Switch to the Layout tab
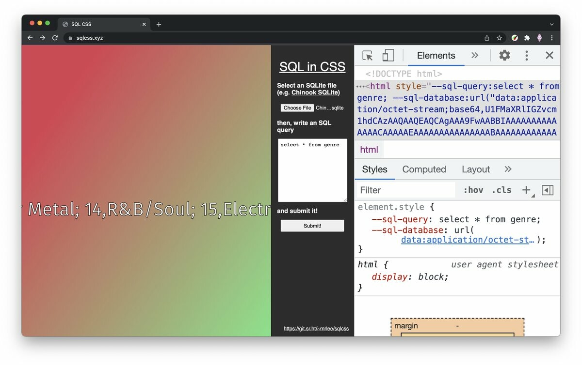Screen dimensions: 582x365 pos(475,169)
